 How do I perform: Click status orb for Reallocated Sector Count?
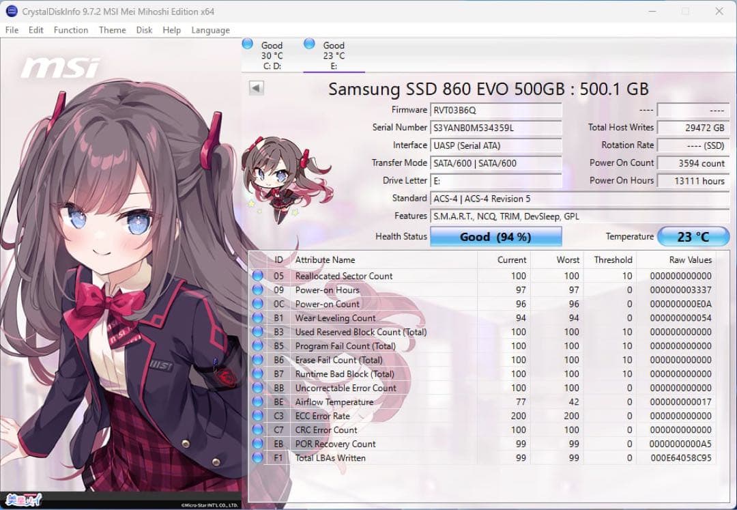[257, 275]
